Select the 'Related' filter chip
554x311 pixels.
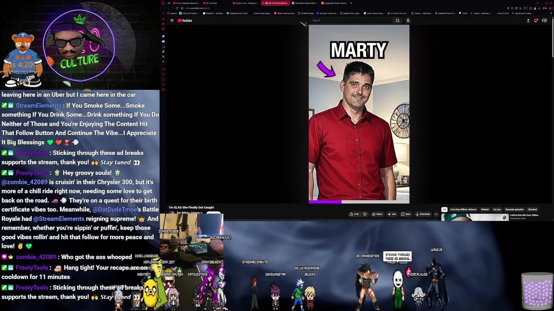(485, 209)
